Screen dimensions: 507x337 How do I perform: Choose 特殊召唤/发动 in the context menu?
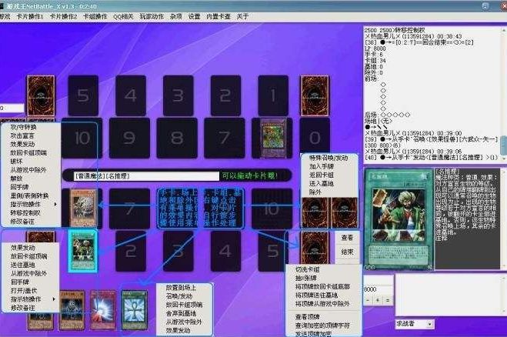[x=329, y=158]
